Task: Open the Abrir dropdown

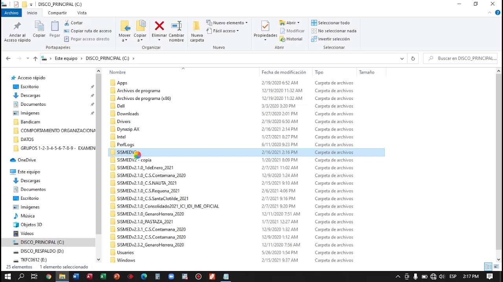Action: point(290,23)
